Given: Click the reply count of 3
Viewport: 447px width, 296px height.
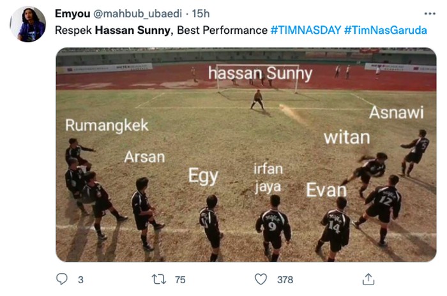Looking at the screenshot, I should pos(80,279).
